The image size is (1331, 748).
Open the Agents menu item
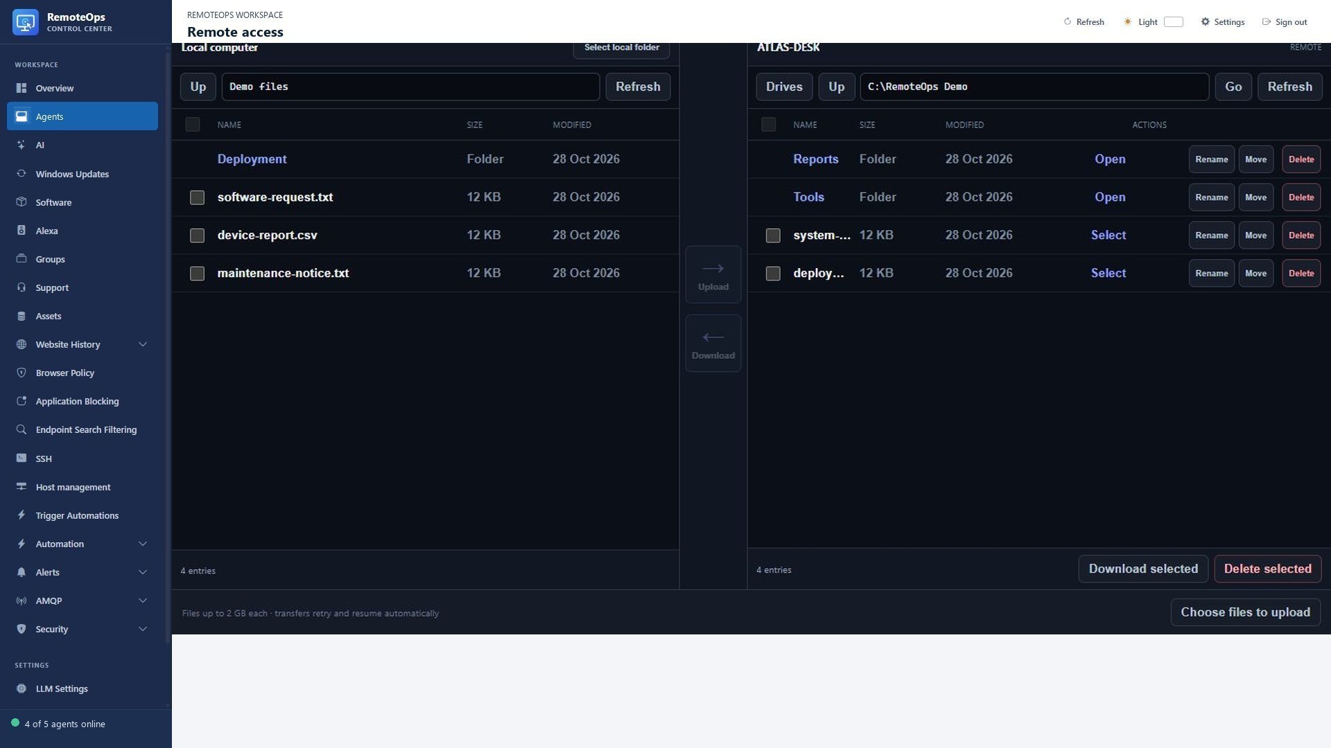[82, 116]
